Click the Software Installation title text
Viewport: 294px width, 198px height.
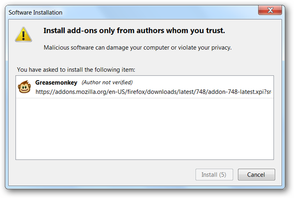tap(34, 11)
